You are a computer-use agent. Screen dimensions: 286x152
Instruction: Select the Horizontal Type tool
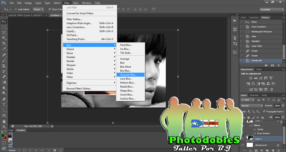pos(4,105)
